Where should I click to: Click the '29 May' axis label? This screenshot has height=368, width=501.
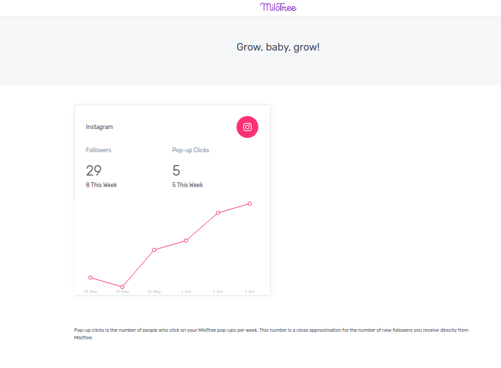(91, 292)
